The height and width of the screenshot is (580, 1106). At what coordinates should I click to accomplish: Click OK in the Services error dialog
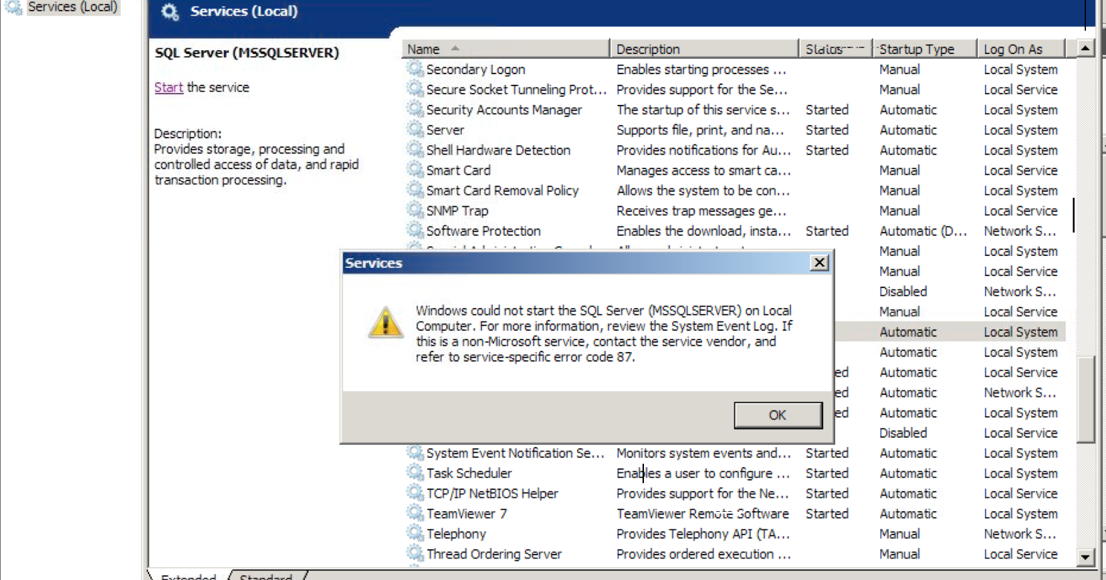[x=778, y=415]
